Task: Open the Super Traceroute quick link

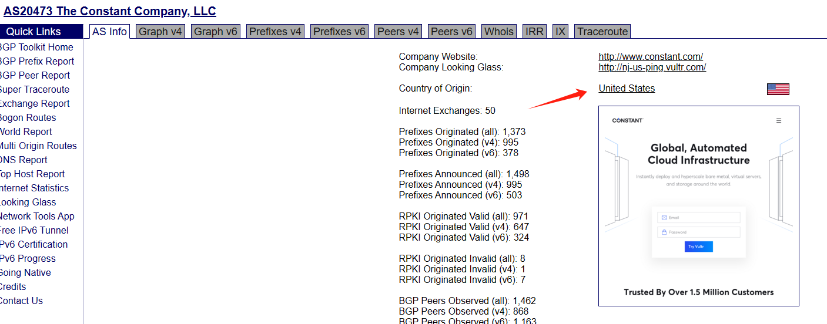Action: click(34, 90)
